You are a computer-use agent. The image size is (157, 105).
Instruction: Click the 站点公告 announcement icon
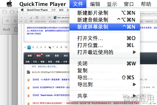click(x=29, y=72)
